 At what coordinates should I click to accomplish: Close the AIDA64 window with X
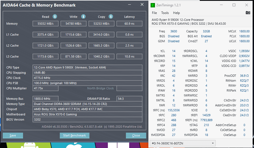click(142, 5)
